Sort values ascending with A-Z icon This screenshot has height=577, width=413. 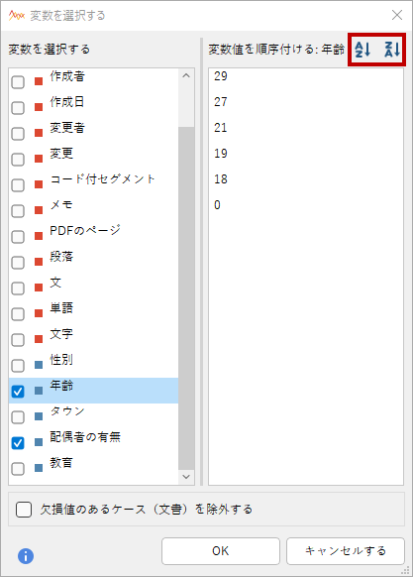(362, 50)
